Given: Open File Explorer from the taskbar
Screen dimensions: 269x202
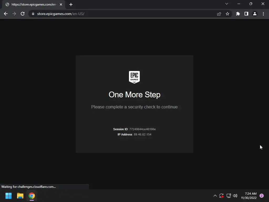Looking at the screenshot, I should tap(20, 196).
